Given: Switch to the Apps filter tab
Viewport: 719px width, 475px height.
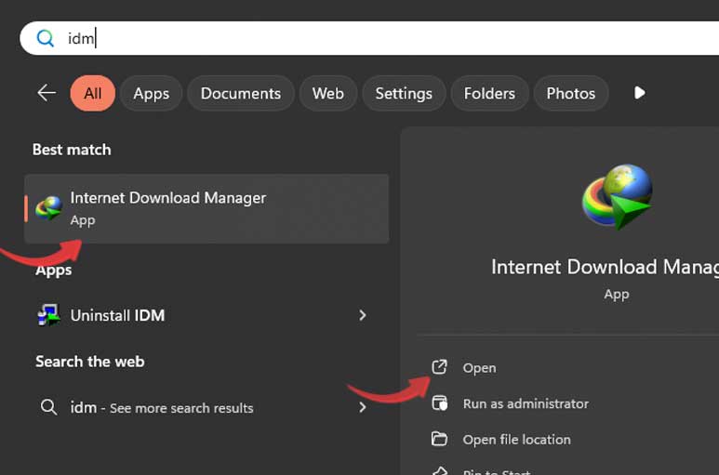Looking at the screenshot, I should point(152,94).
